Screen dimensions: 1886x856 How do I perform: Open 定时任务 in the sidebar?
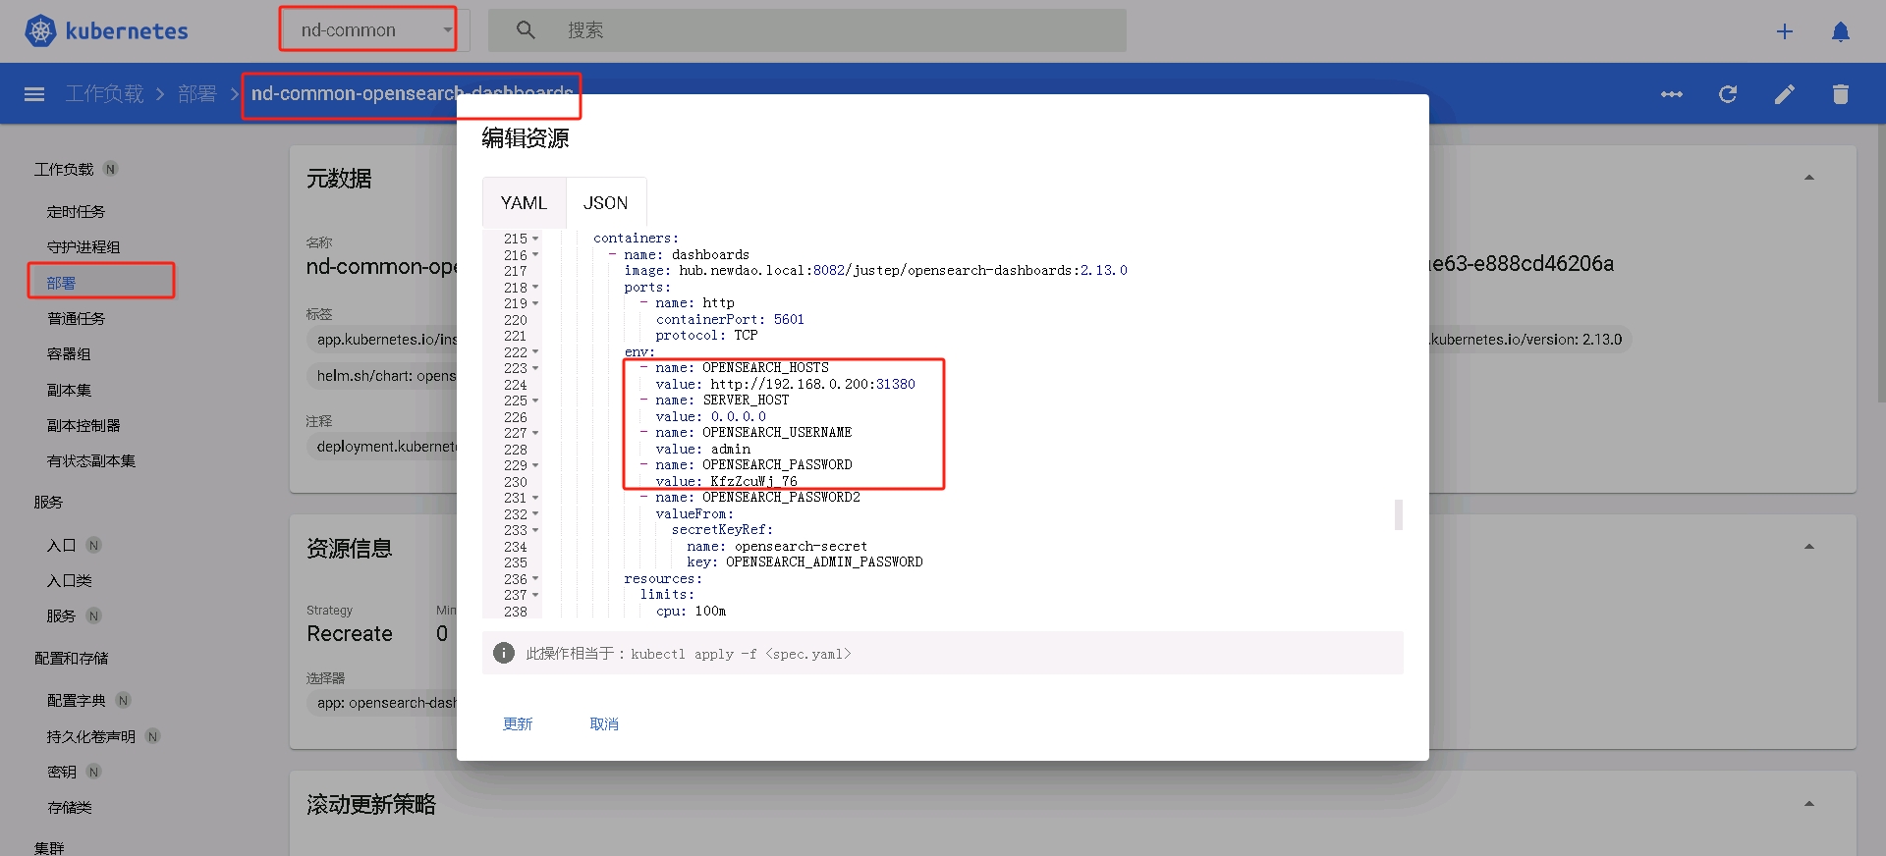[76, 212]
